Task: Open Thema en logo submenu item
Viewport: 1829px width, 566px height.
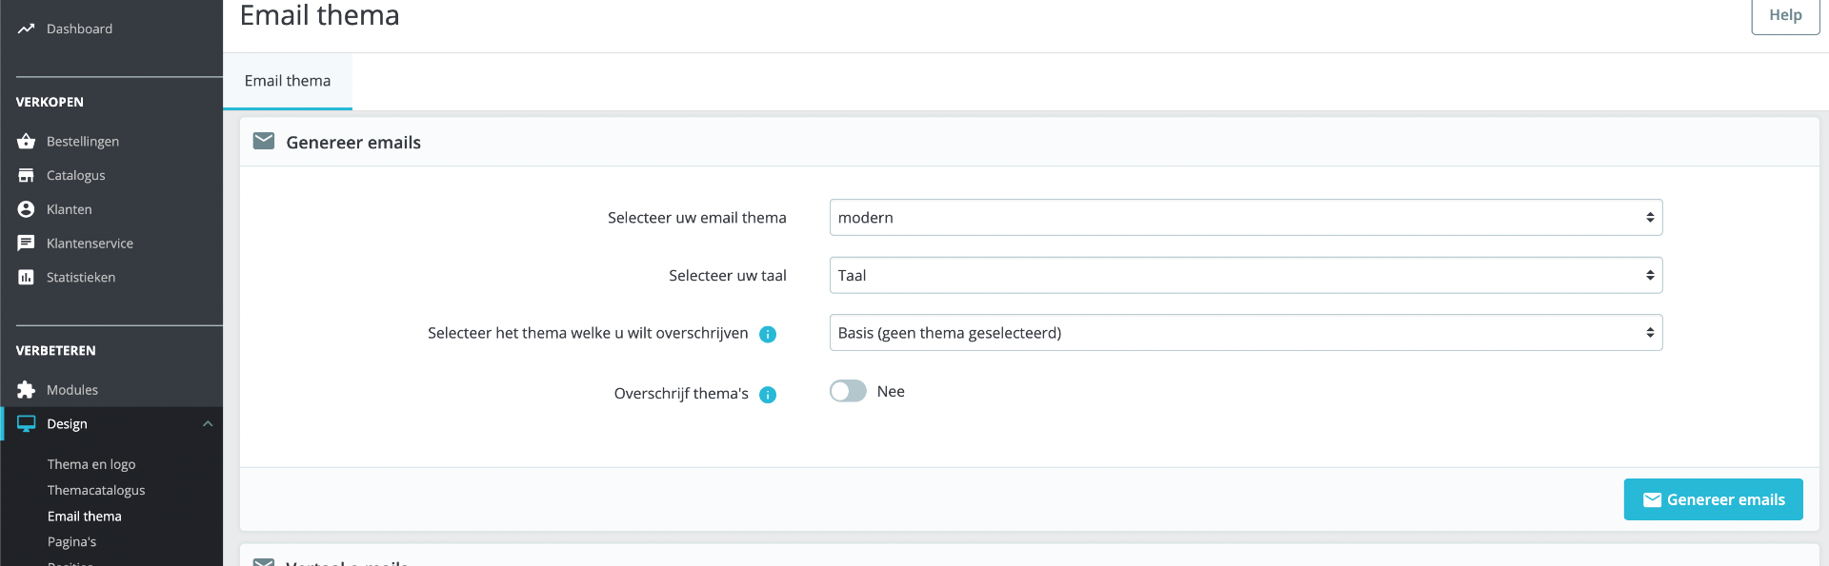Action: [91, 464]
